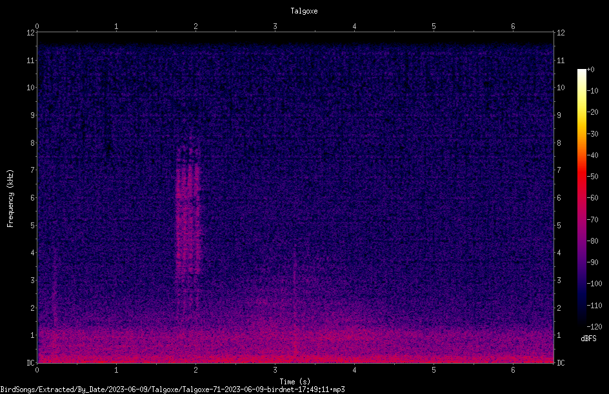The height and width of the screenshot is (394, 609).
Task: Click the DC label on the left frequency axis
Action: [x=30, y=363]
